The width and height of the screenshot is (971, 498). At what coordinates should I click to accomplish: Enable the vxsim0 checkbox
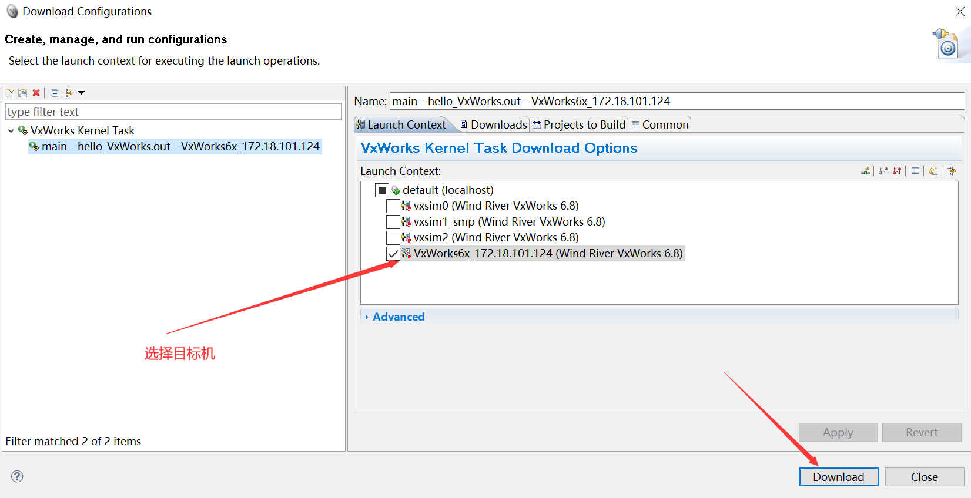[x=393, y=206]
